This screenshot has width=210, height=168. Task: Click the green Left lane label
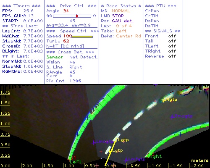76,162
